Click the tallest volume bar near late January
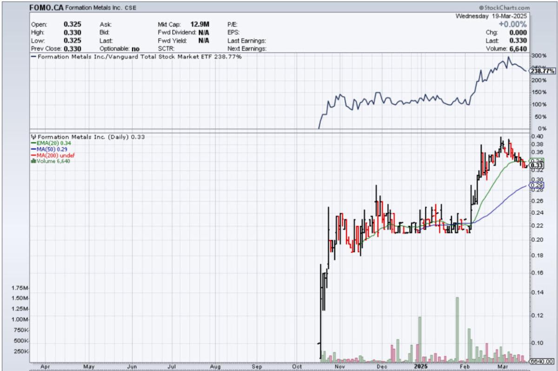558x371 pixels. click(457, 330)
